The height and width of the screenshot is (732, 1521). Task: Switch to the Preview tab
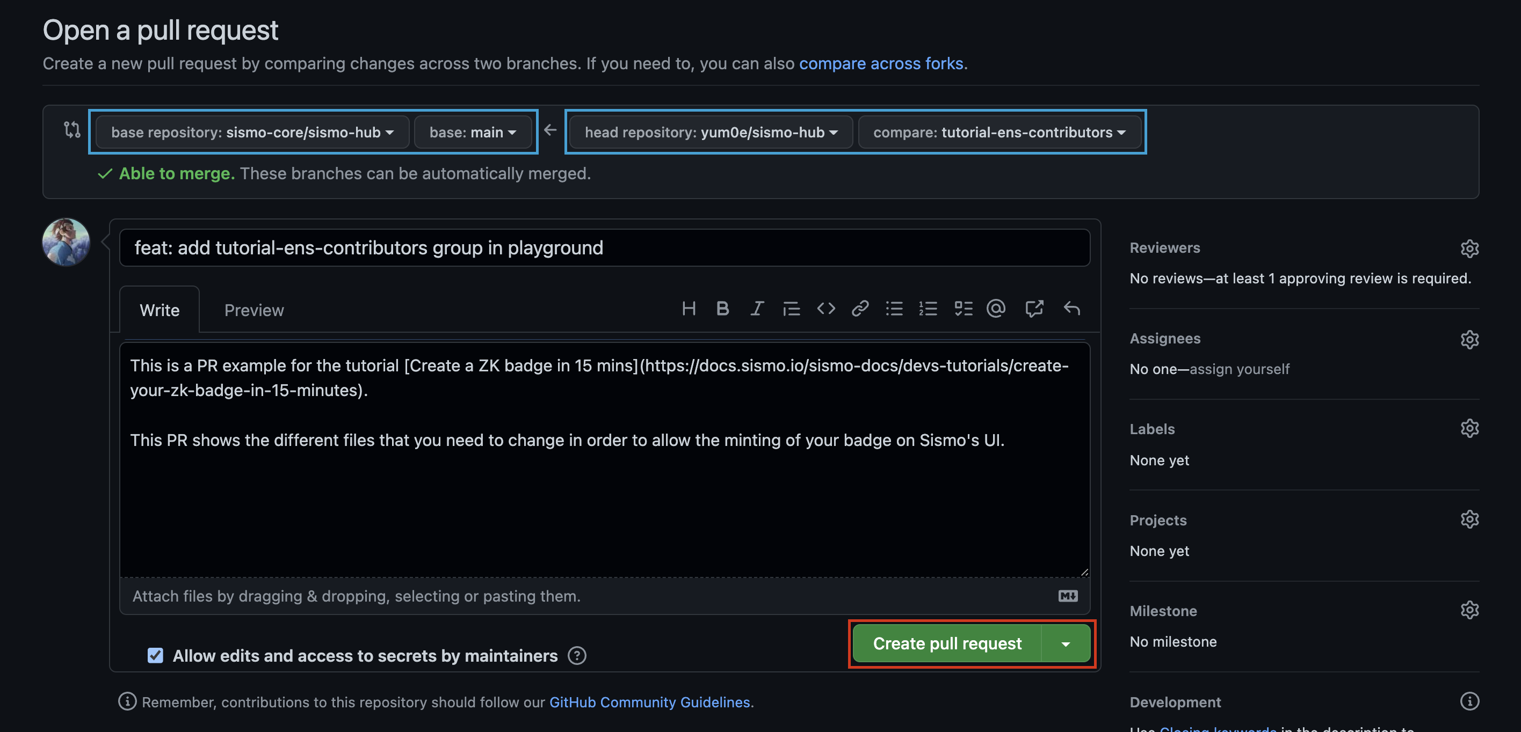tap(254, 310)
